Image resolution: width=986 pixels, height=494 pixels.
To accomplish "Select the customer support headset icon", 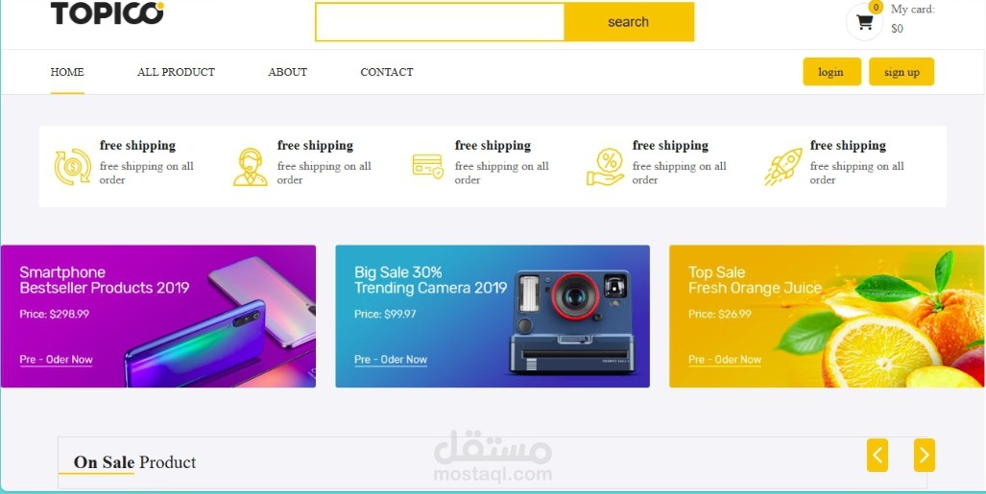I will pyautogui.click(x=251, y=167).
